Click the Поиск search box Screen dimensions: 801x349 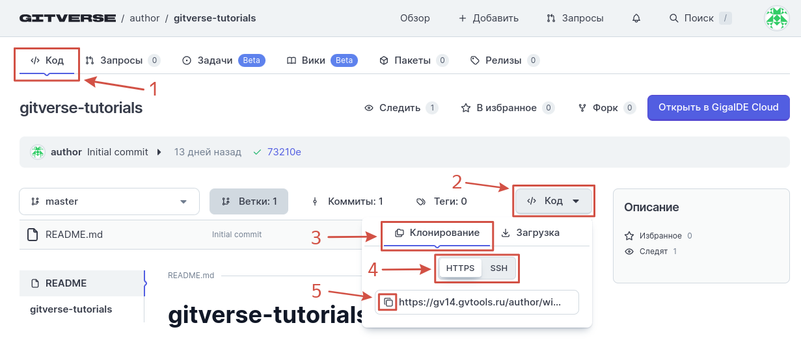point(700,18)
